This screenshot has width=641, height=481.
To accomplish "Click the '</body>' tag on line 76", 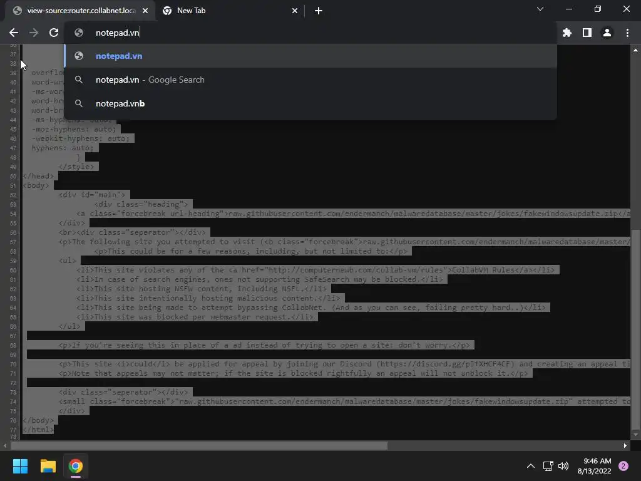I will 38,420.
